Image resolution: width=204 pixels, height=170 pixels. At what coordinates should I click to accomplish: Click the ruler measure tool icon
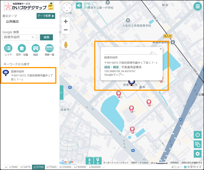[89, 161]
